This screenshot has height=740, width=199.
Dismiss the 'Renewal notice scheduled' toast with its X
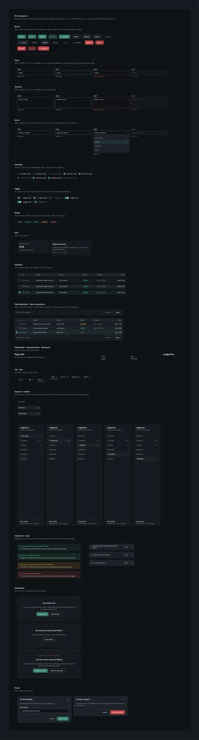click(x=132, y=547)
